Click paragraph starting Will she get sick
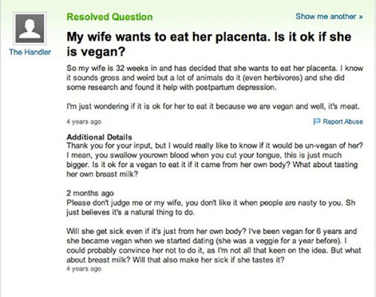 tap(214, 245)
